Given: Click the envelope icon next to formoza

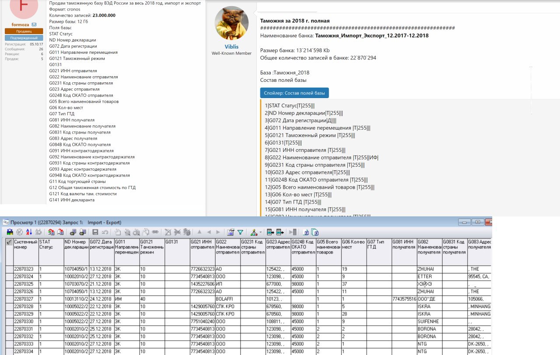Looking at the screenshot, I should 34,25.
